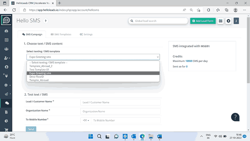Viewport: 250px width, 141px height.
Task: Open the add user icon in sidebar
Action: 6,58
